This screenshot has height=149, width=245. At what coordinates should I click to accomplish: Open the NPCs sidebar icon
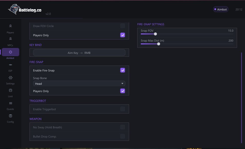(11, 39)
